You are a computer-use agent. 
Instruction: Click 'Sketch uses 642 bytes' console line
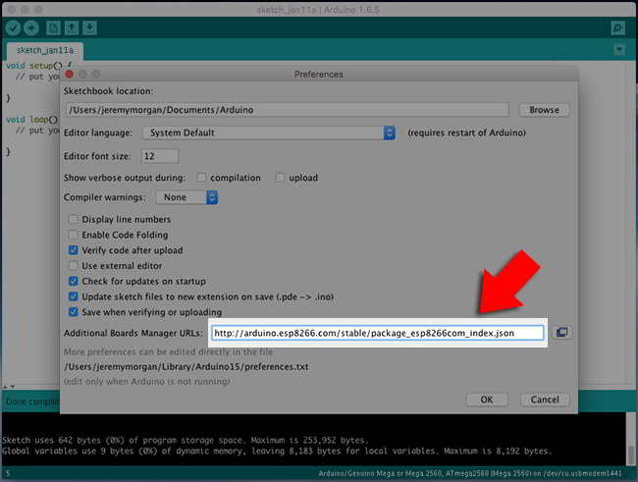pyautogui.click(x=186, y=440)
